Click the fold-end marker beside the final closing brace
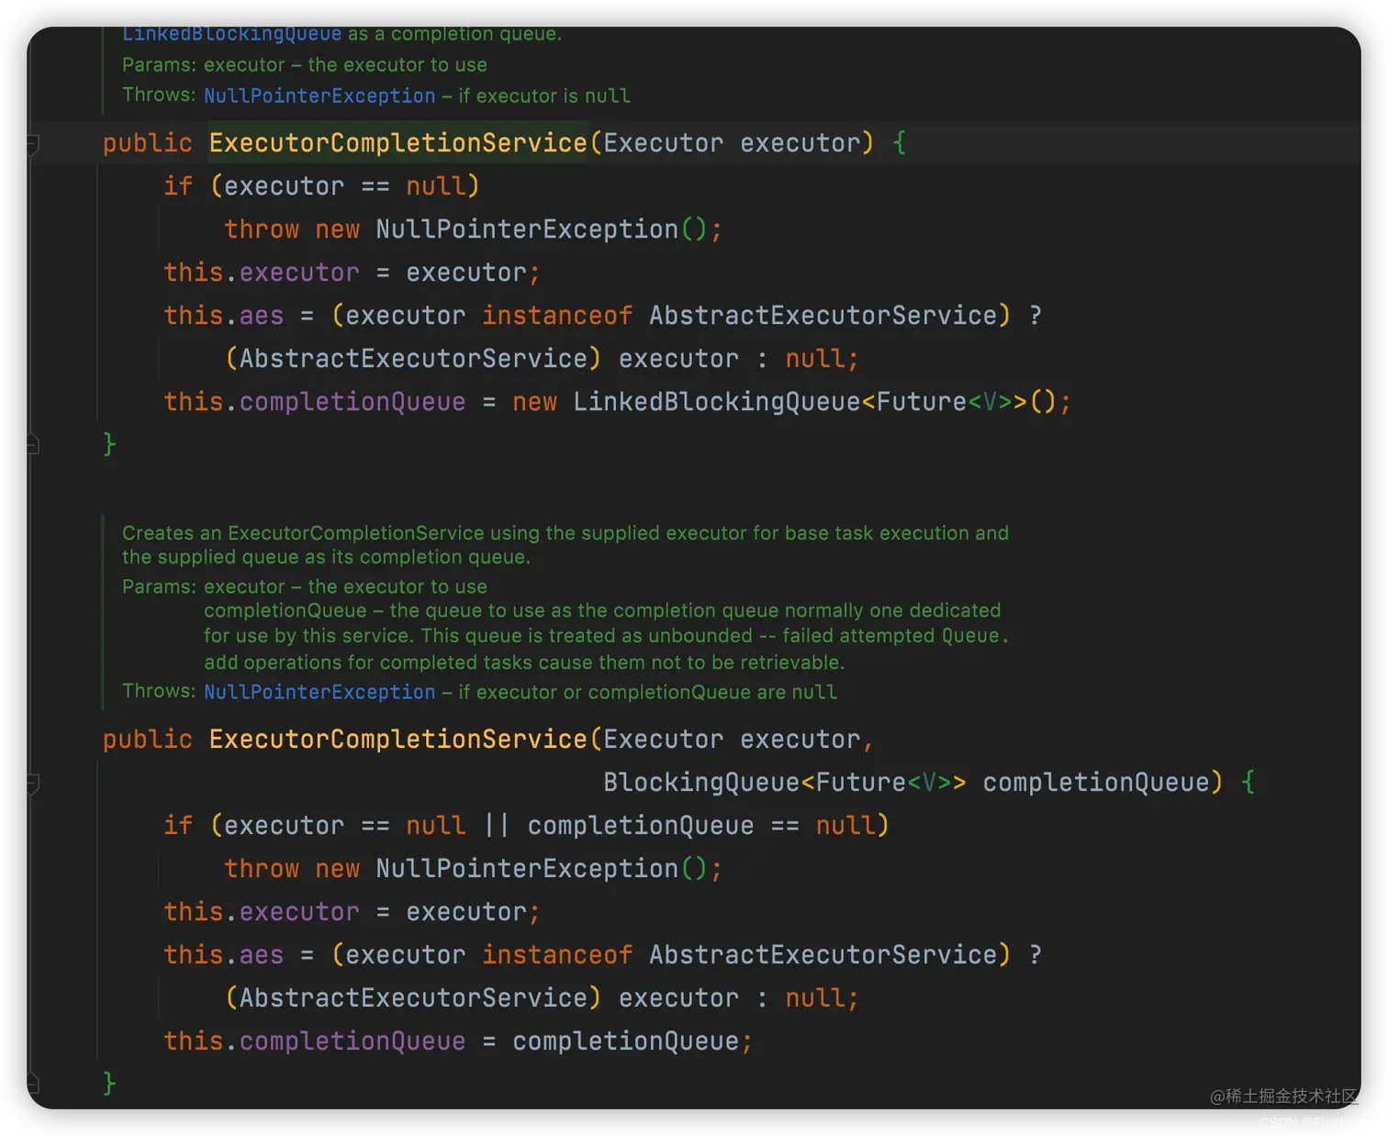This screenshot has height=1136, width=1388. [x=33, y=1084]
